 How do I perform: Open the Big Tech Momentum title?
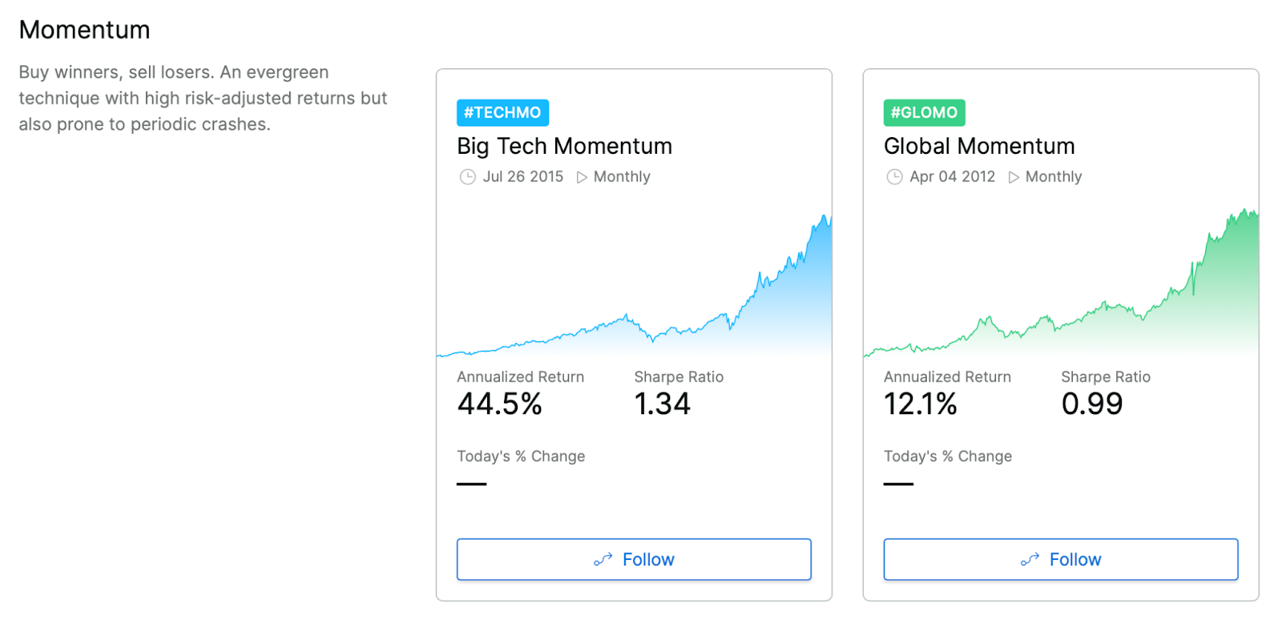[x=564, y=147]
